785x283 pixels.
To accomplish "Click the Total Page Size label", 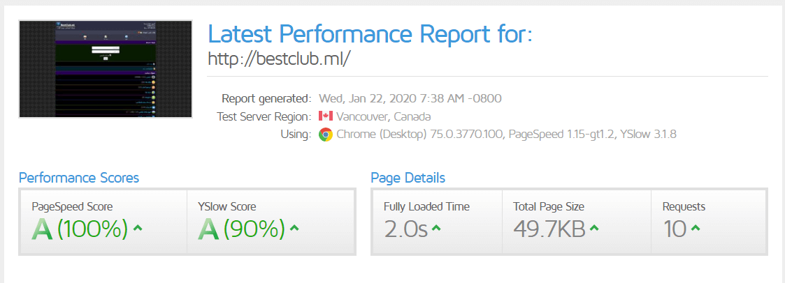I will click(549, 206).
